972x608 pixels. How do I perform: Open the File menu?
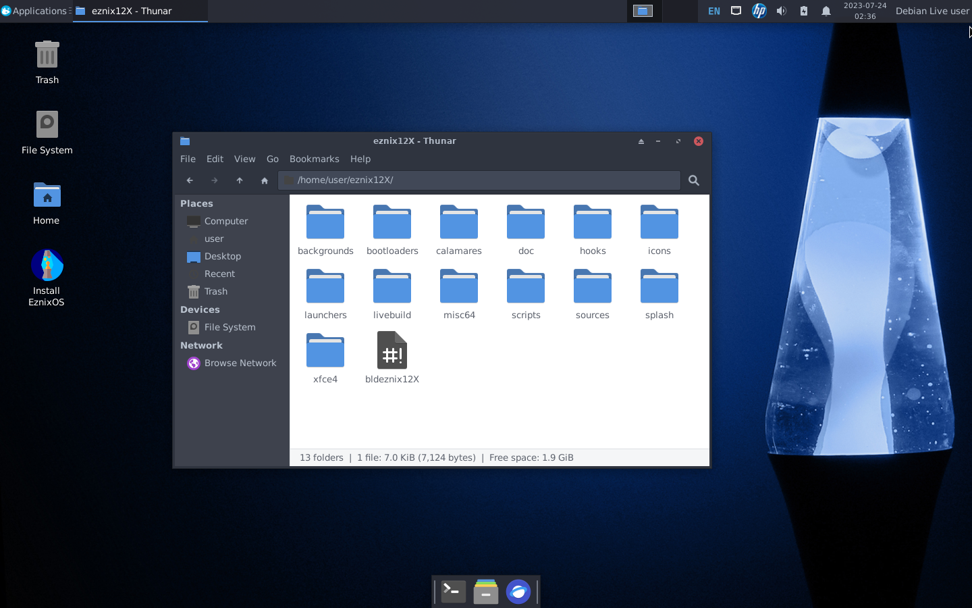click(188, 159)
